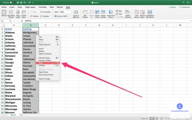The width and height of the screenshot is (192, 120).
Task: Toggle the Gridlines checkbox
Action: tap(31, 16)
